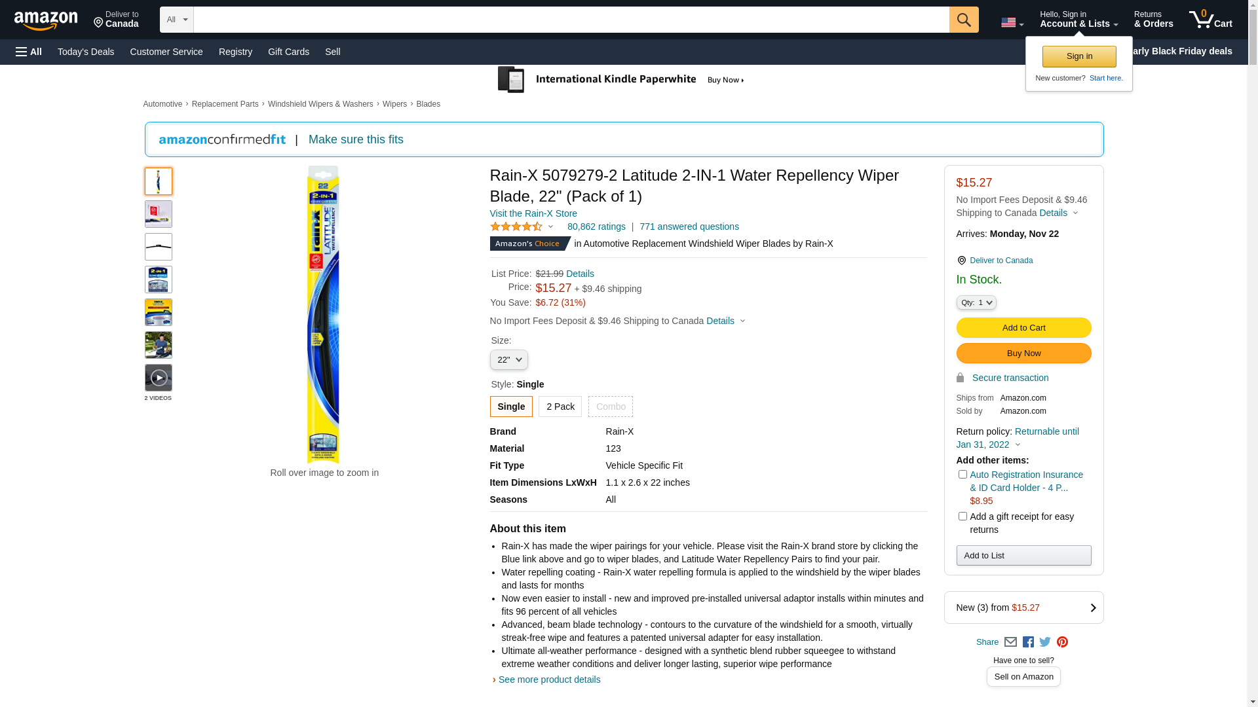This screenshot has height=707, width=1258.
Task: Share product by email icon
Action: tap(1010, 642)
